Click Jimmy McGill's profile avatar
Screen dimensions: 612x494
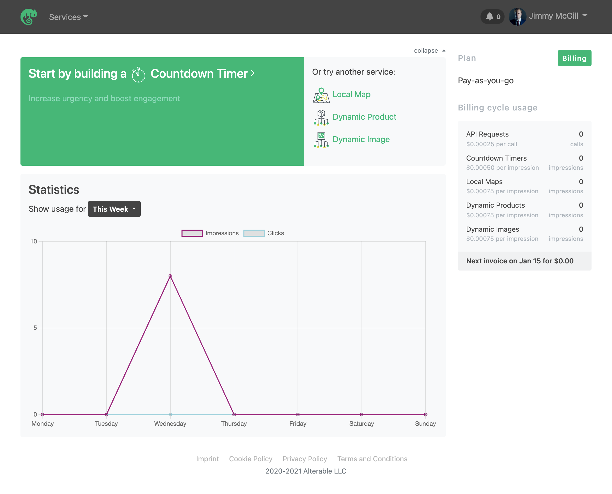click(x=517, y=17)
